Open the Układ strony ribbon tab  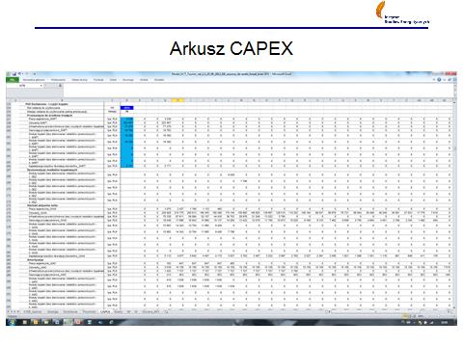point(79,80)
